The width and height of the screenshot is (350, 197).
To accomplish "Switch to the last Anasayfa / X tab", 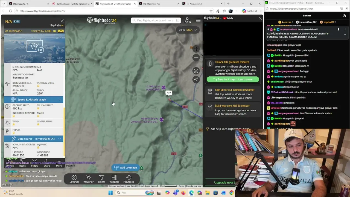I will (x=202, y=4).
